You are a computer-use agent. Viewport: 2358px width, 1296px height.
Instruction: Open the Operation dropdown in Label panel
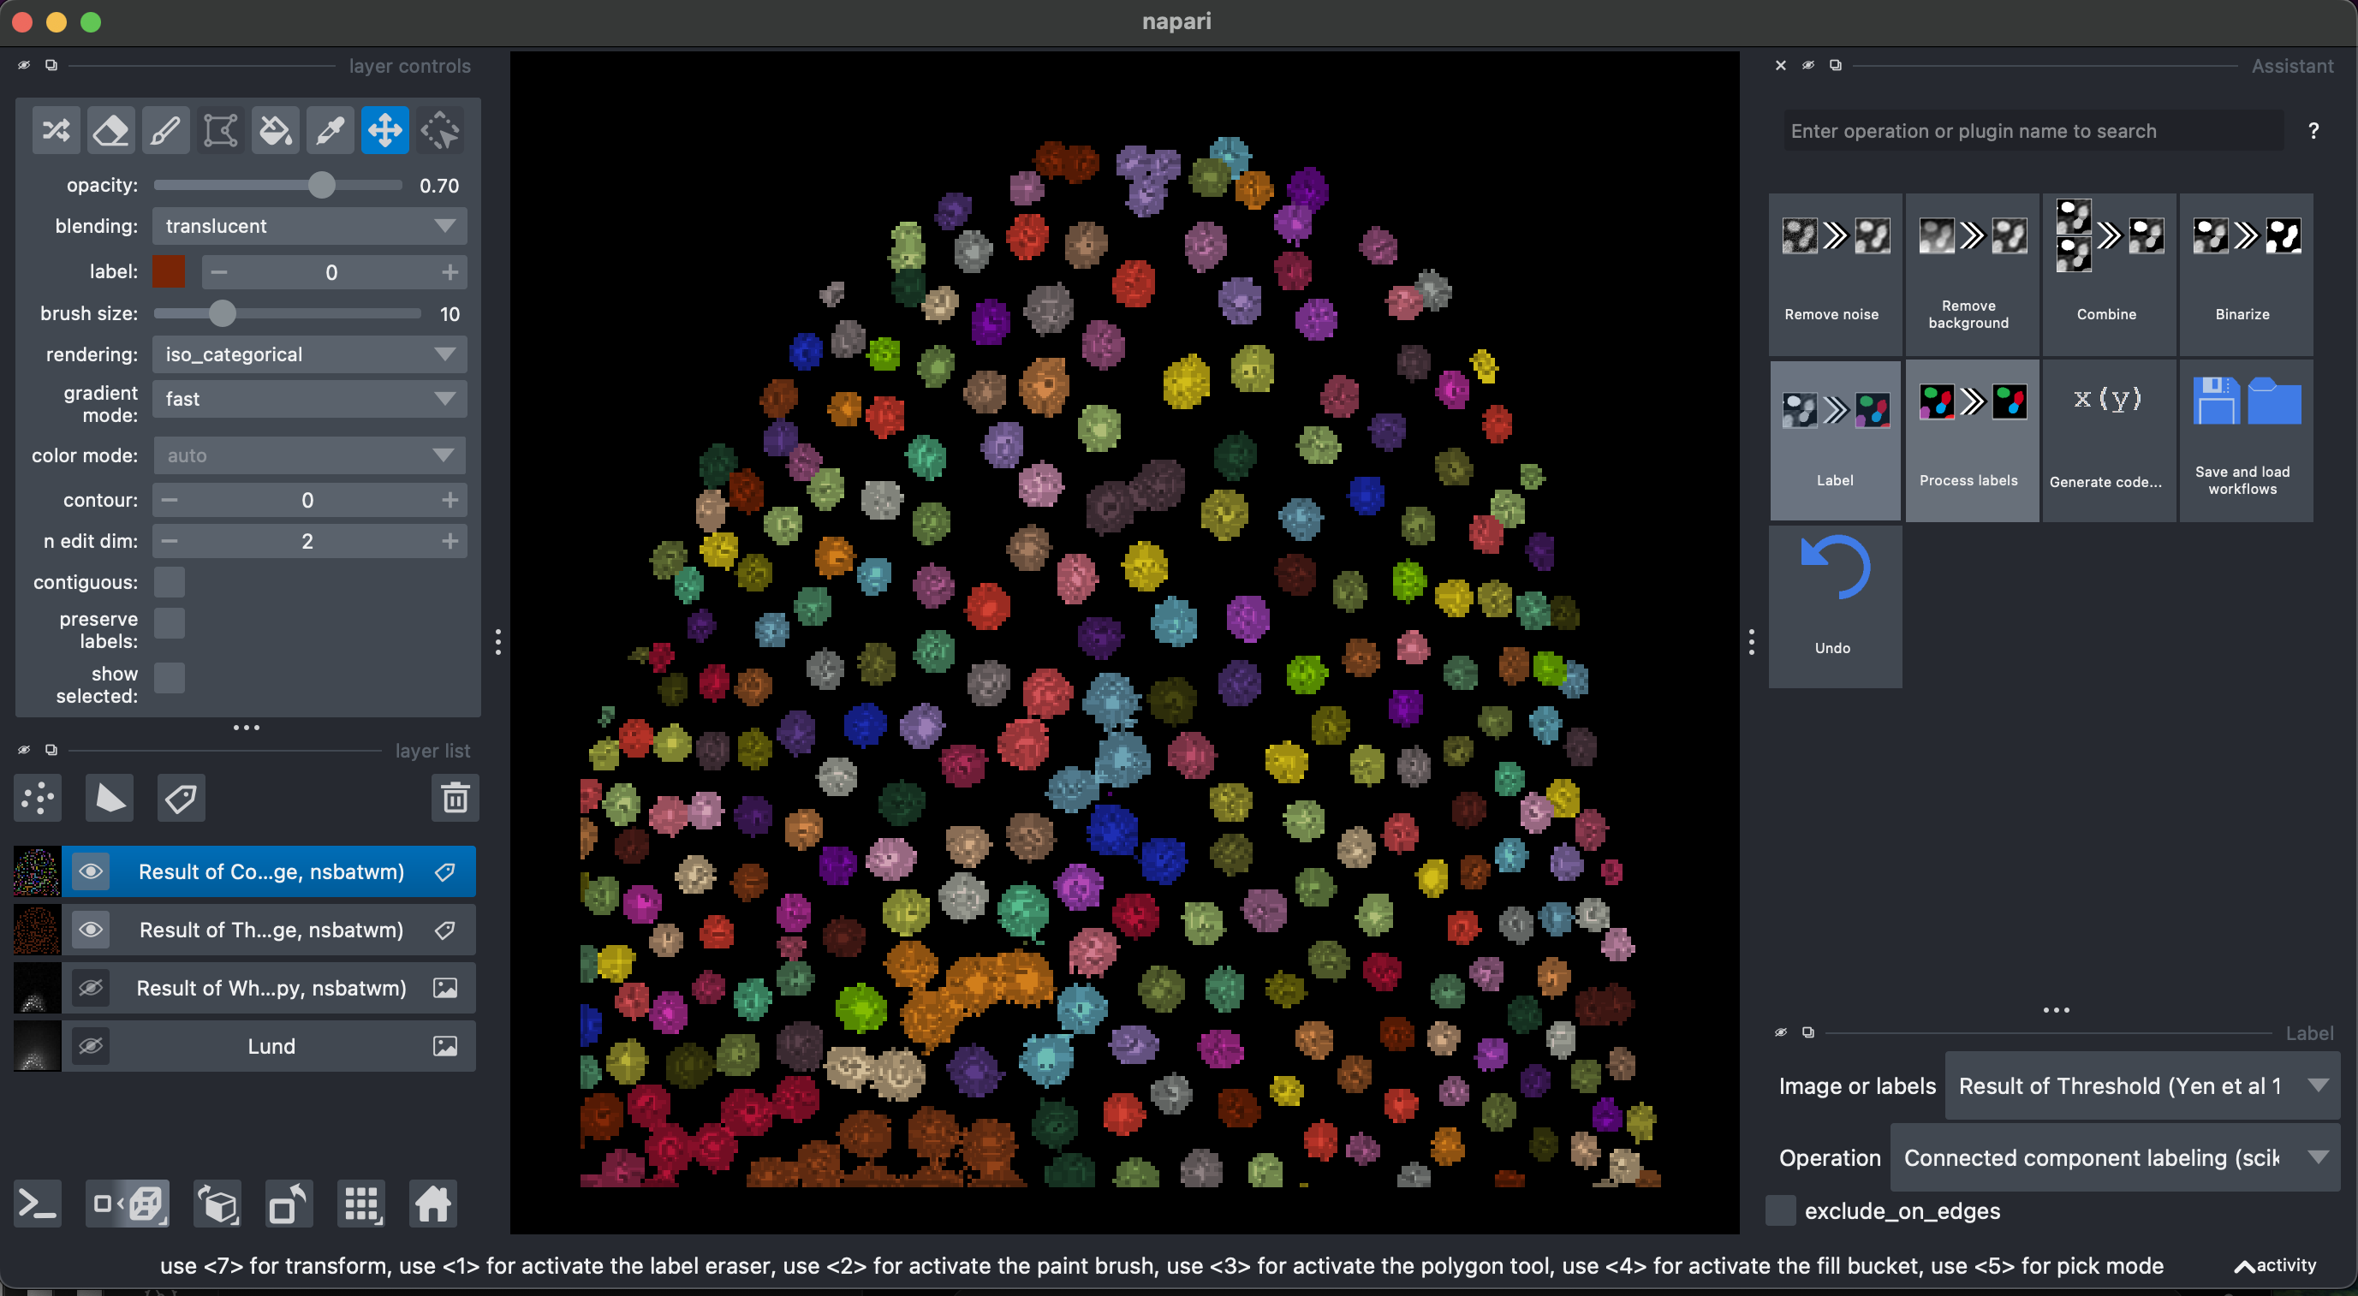tap(2115, 1158)
